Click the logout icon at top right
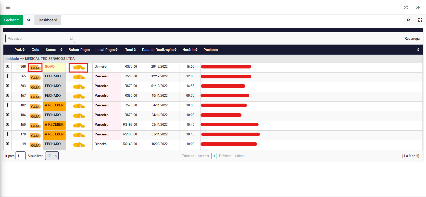426x197 pixels. pyautogui.click(x=418, y=7)
